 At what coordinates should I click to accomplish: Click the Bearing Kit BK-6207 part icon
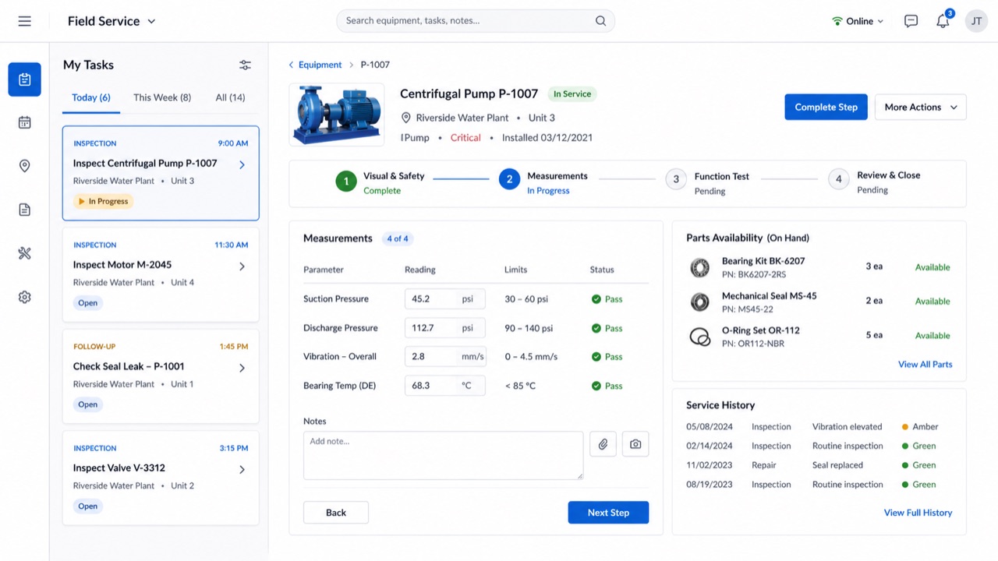click(x=700, y=267)
